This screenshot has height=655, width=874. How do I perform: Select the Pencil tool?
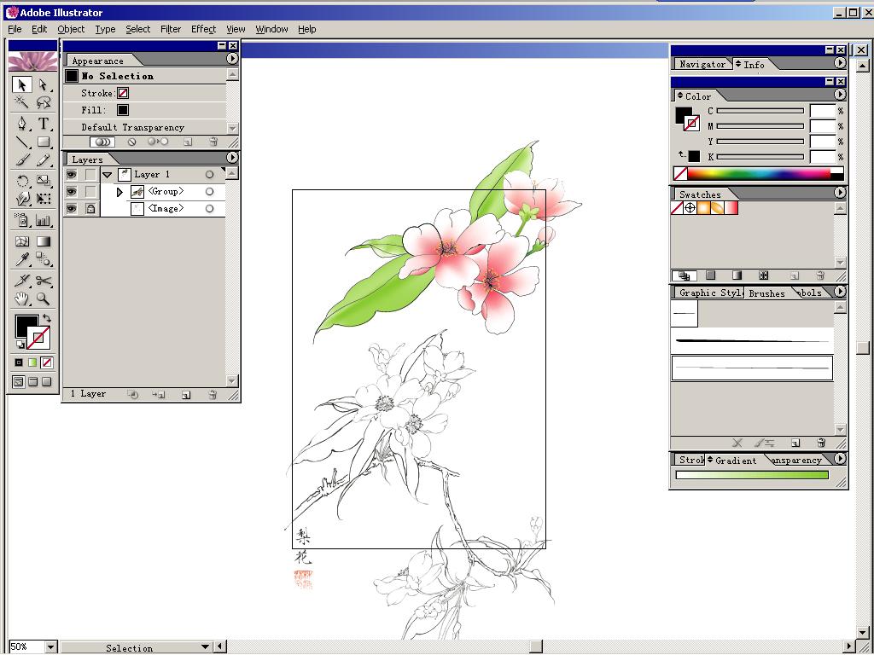click(x=44, y=160)
